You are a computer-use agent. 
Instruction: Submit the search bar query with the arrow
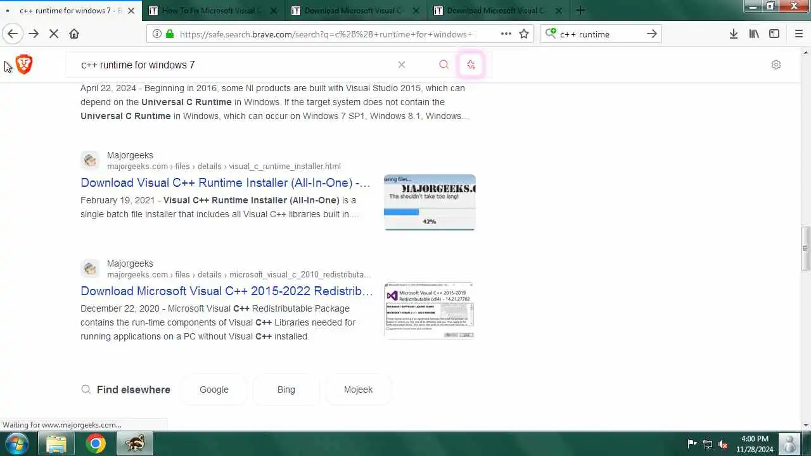[x=651, y=34]
